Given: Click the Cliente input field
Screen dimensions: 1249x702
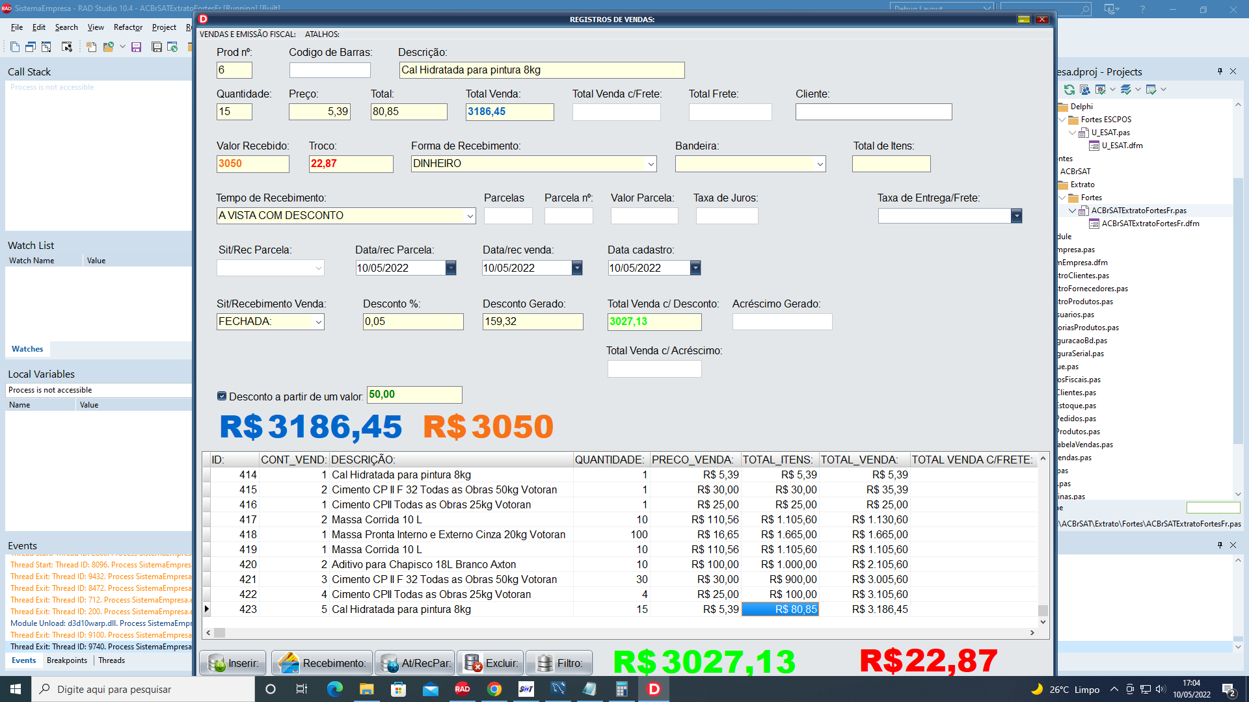Looking at the screenshot, I should pos(874,112).
